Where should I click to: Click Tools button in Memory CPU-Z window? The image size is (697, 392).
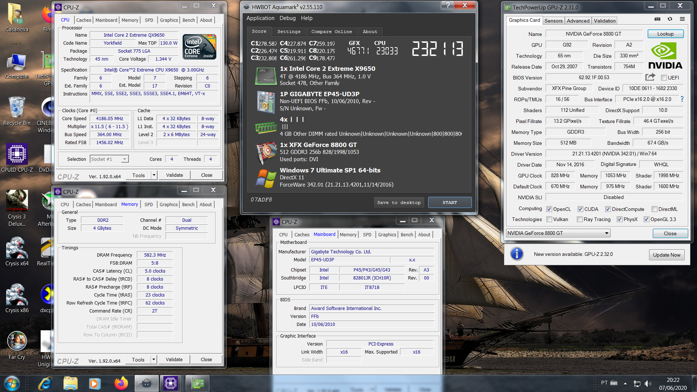(138, 360)
